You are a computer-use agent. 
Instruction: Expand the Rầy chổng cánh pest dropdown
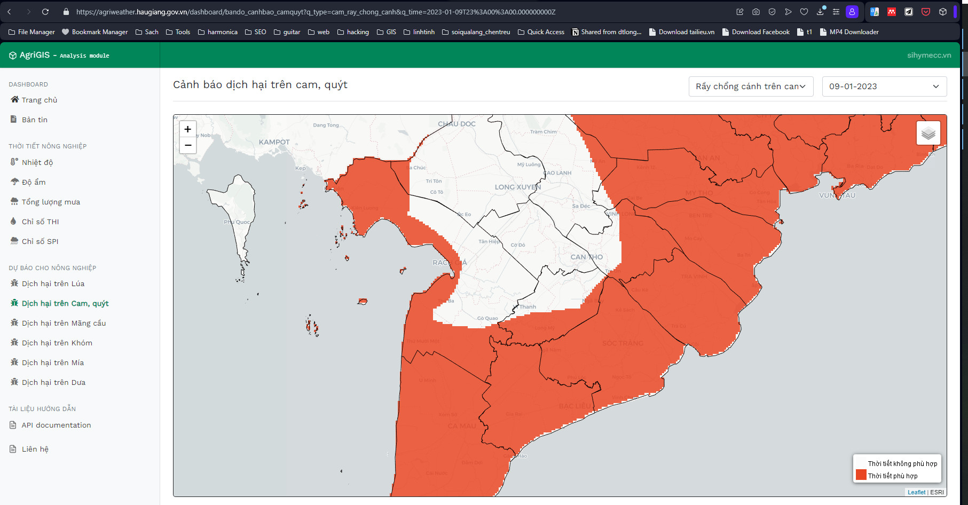click(x=750, y=86)
